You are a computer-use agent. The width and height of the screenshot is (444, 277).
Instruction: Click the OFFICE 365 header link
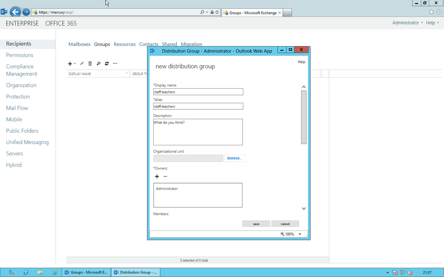click(61, 23)
